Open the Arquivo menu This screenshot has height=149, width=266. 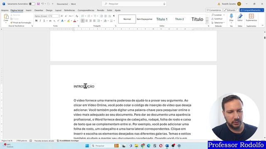pyautogui.click(x=5, y=10)
